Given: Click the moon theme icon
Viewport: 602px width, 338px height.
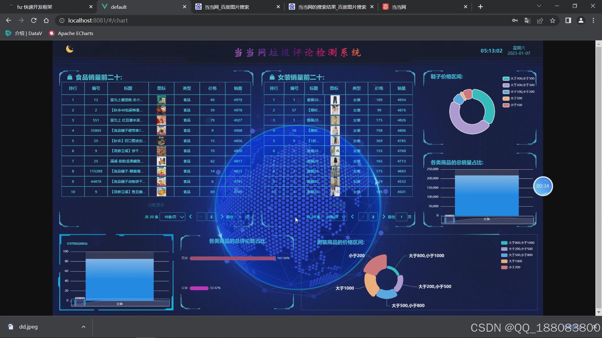Looking at the screenshot, I should [x=70, y=49].
